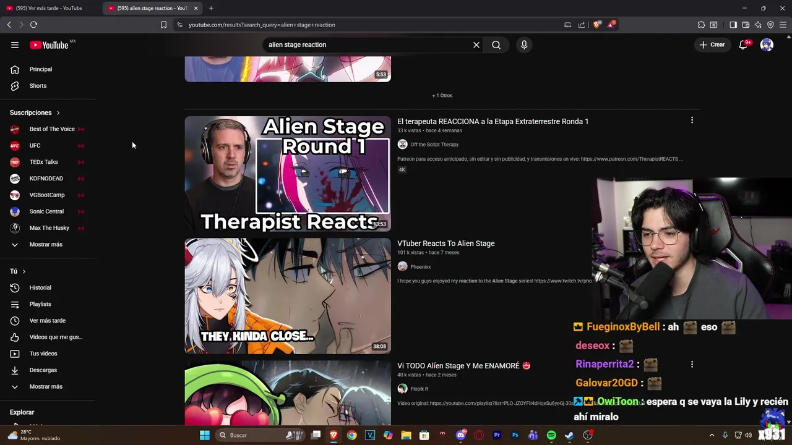The width and height of the screenshot is (792, 445).
Task: Open Brave Wallet icon
Action: coord(746,25)
